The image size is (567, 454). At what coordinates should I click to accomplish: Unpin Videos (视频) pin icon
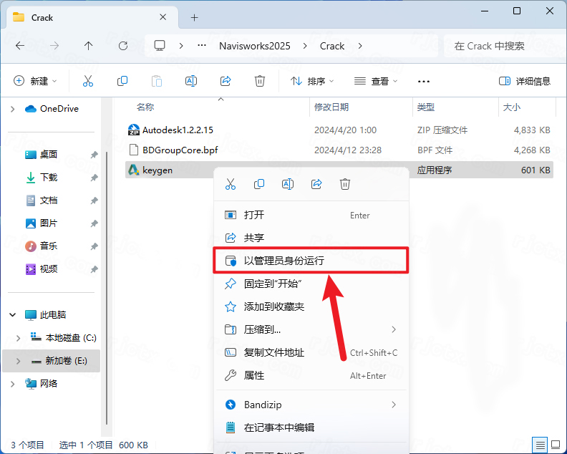pyautogui.click(x=94, y=269)
